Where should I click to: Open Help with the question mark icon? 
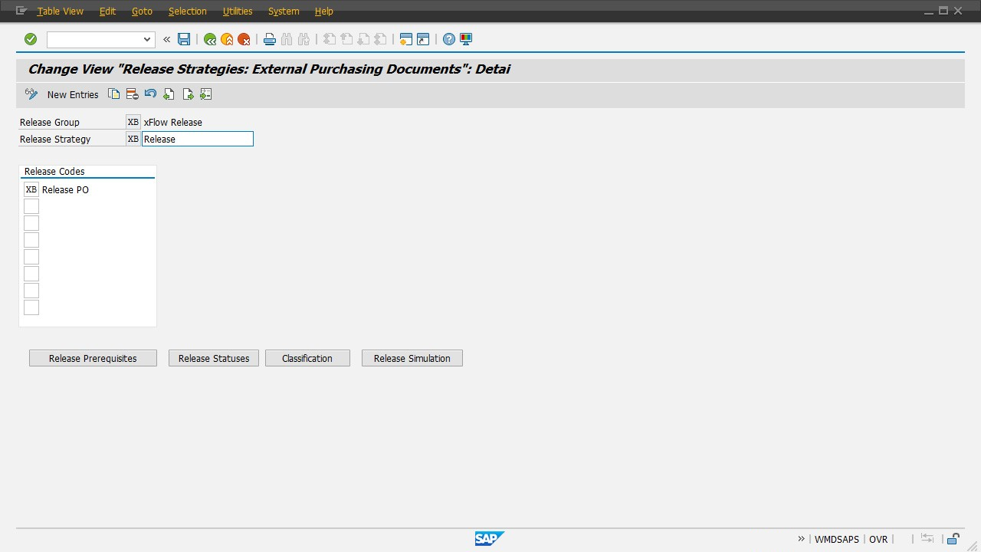[449, 39]
